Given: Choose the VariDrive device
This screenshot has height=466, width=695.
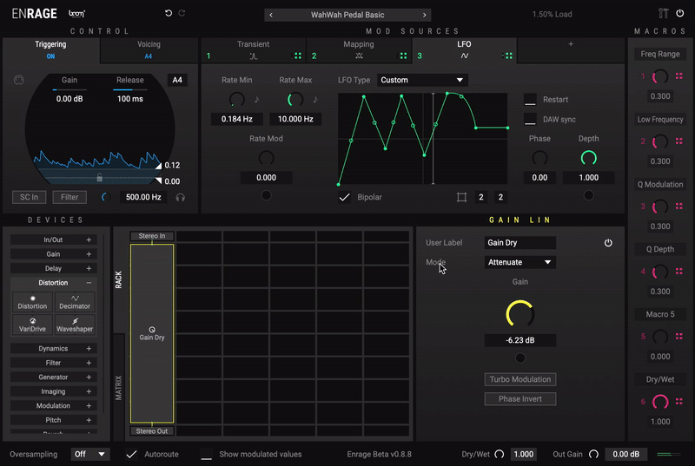Looking at the screenshot, I should 33,324.
